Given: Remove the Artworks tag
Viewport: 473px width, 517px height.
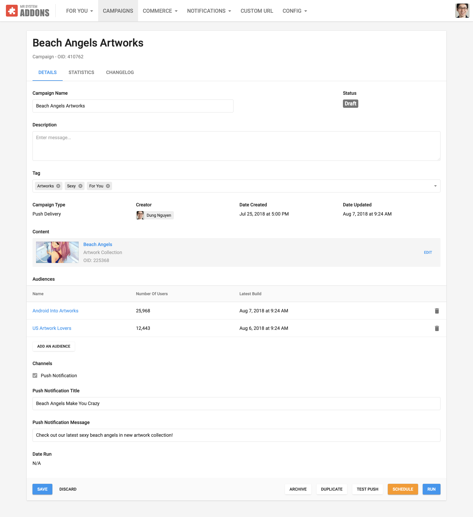Looking at the screenshot, I should pyautogui.click(x=58, y=186).
